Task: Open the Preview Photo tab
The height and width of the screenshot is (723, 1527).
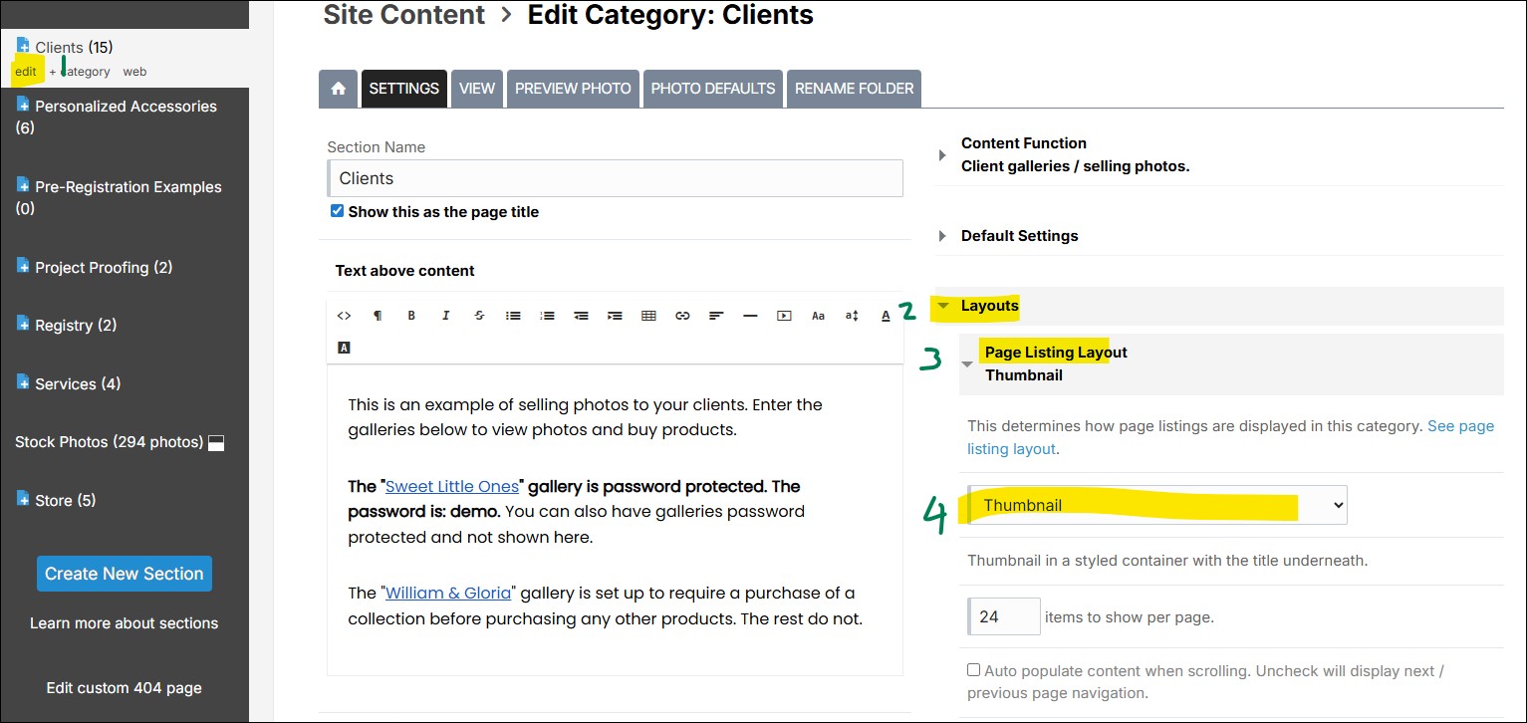Action: click(x=573, y=89)
